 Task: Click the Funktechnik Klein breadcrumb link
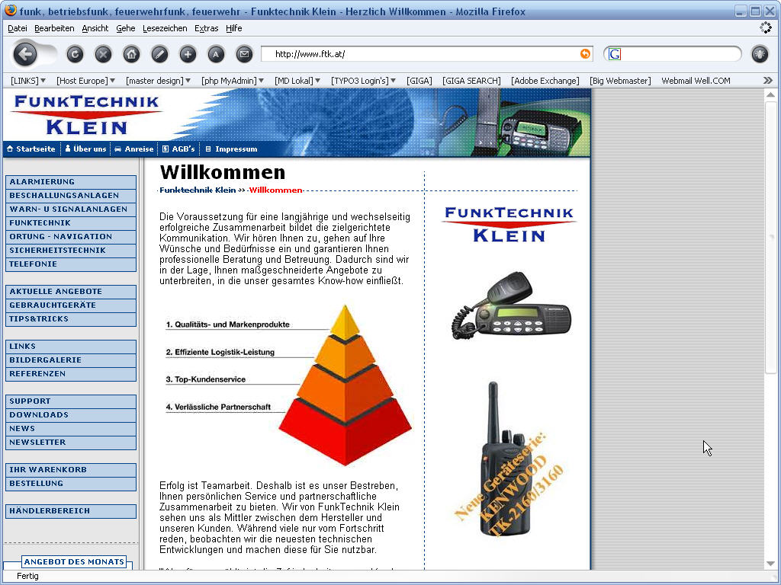[x=198, y=190]
